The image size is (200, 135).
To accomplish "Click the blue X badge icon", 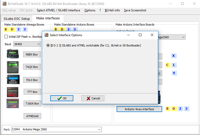I will click(x=174, y=56).
